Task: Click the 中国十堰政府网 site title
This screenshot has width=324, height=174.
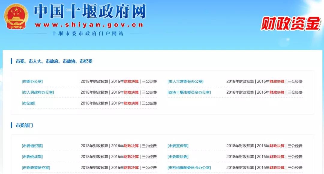Action: [x=90, y=12]
